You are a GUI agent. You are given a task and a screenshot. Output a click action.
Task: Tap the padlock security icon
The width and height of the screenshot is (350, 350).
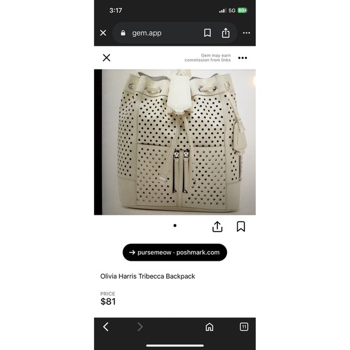(122, 33)
